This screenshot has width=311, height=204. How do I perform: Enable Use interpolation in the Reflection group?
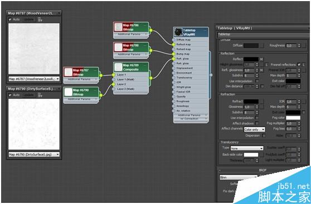point(257,81)
